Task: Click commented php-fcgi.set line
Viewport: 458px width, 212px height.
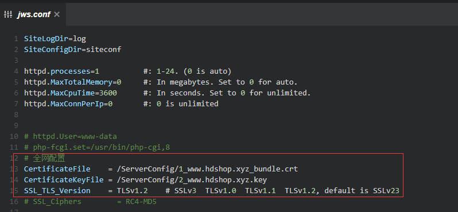Action: pos(96,147)
